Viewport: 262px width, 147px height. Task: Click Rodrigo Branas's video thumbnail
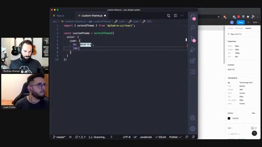25,55
